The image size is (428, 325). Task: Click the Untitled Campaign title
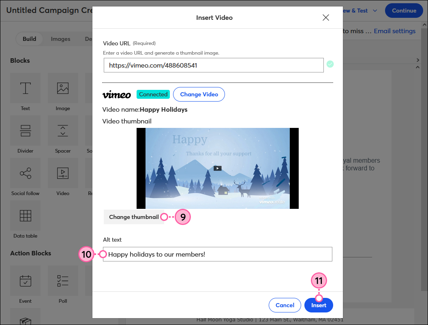pyautogui.click(x=49, y=11)
